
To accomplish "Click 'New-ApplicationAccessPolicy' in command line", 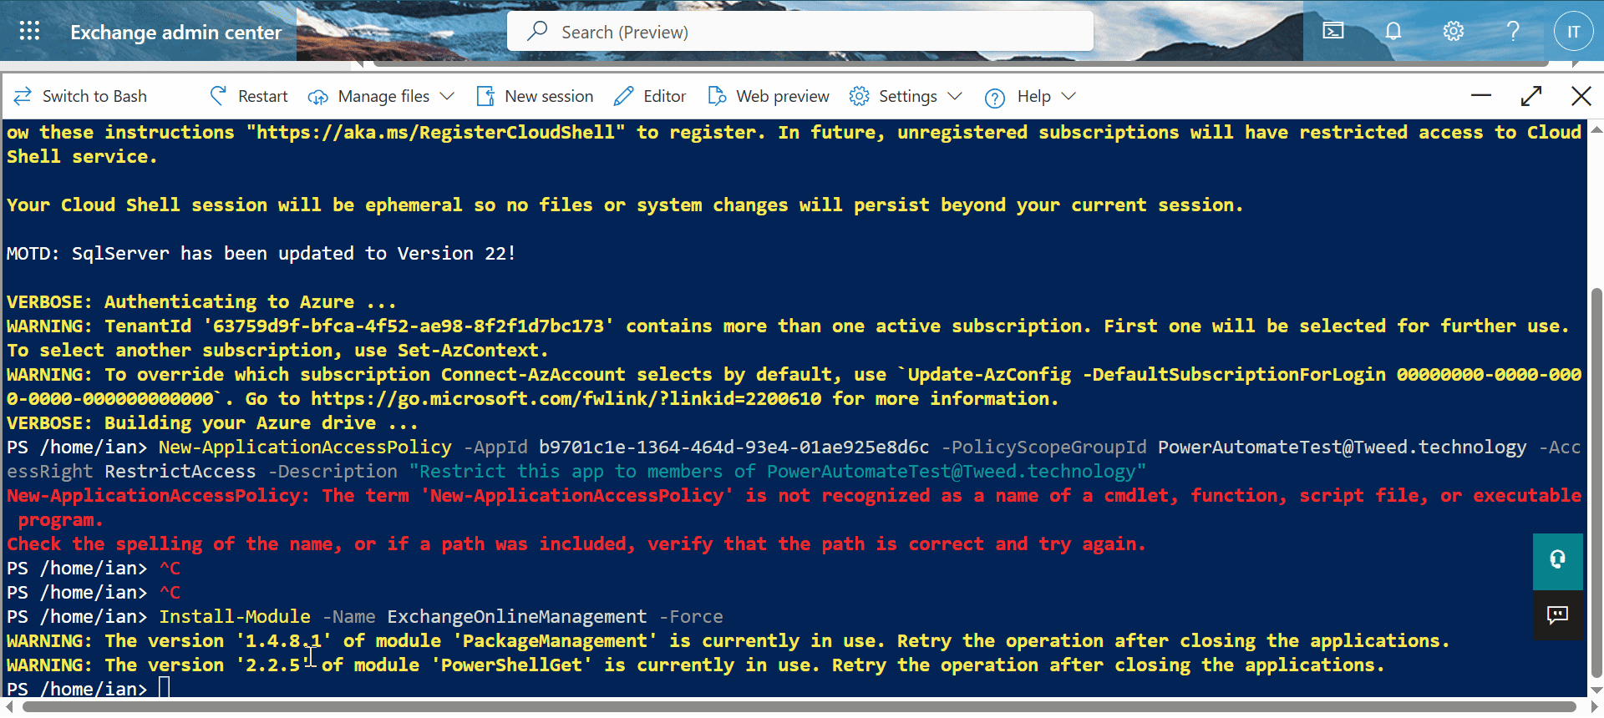I will [305, 447].
